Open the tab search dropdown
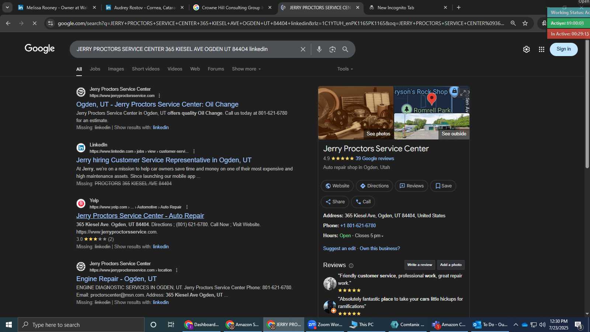The image size is (590, 332). (x=7, y=7)
